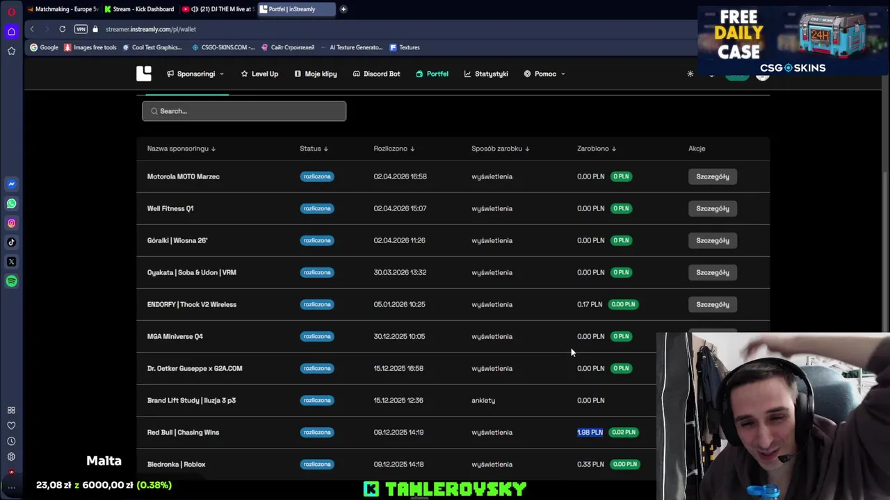The height and width of the screenshot is (500, 890).
Task: Open Szczegóły for Oyakata Soba & Udon
Action: (713, 272)
